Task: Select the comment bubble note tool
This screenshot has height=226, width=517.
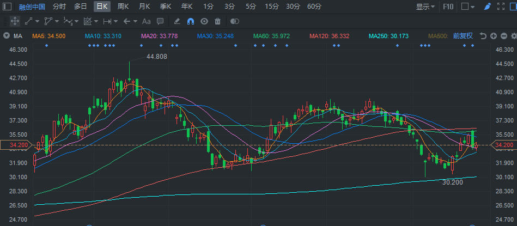Action: (160, 21)
